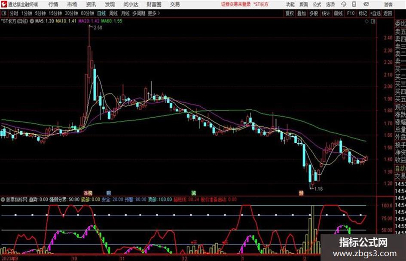Select the 多周期 multi-period tab
This screenshot has width=406, height=261.
tap(138, 13)
